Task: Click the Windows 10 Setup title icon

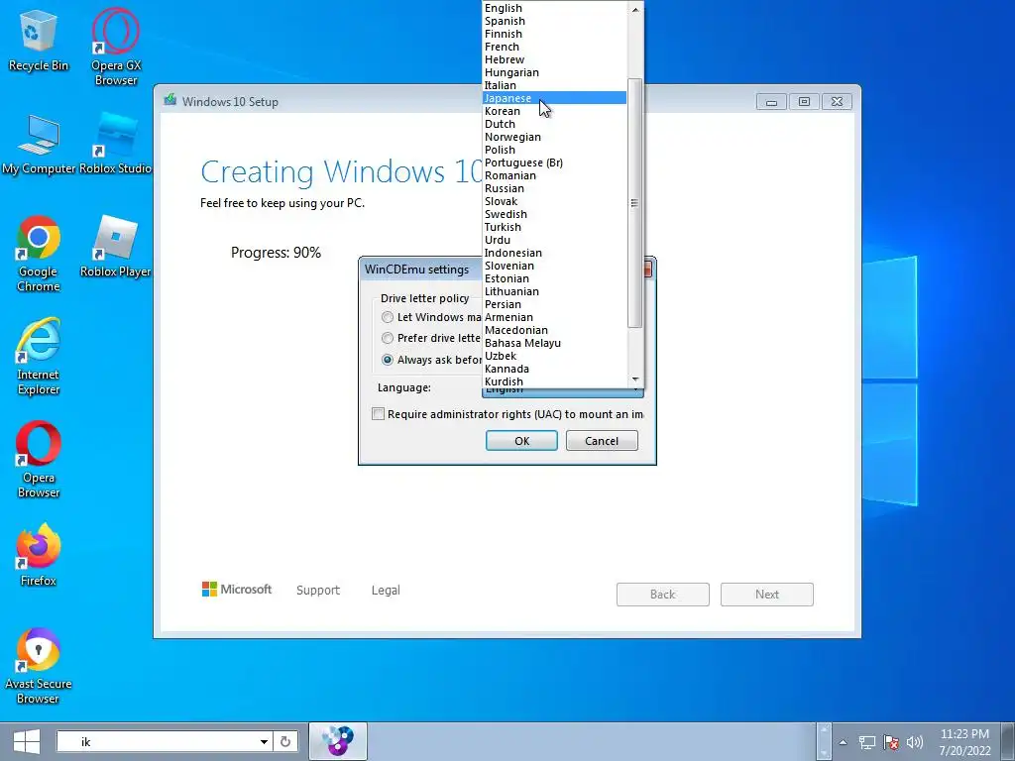Action: (170, 100)
